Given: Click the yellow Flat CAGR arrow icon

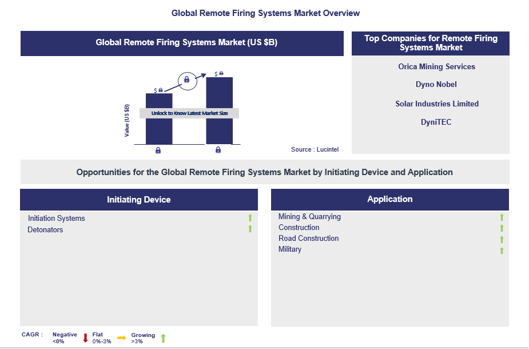Looking at the screenshot, I should (x=121, y=338).
